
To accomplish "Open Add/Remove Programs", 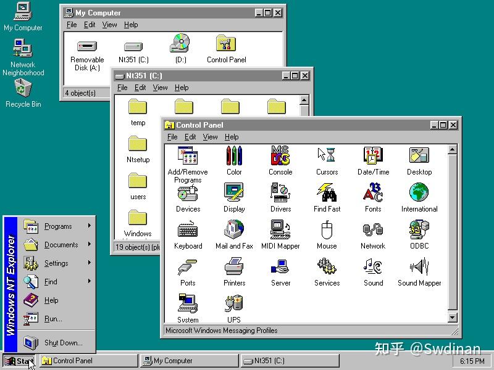I will pyautogui.click(x=188, y=157).
